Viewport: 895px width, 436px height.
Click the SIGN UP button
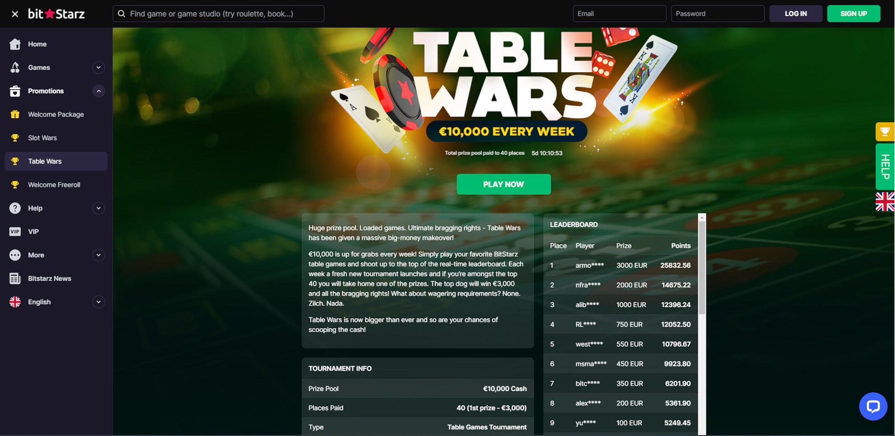pos(853,14)
